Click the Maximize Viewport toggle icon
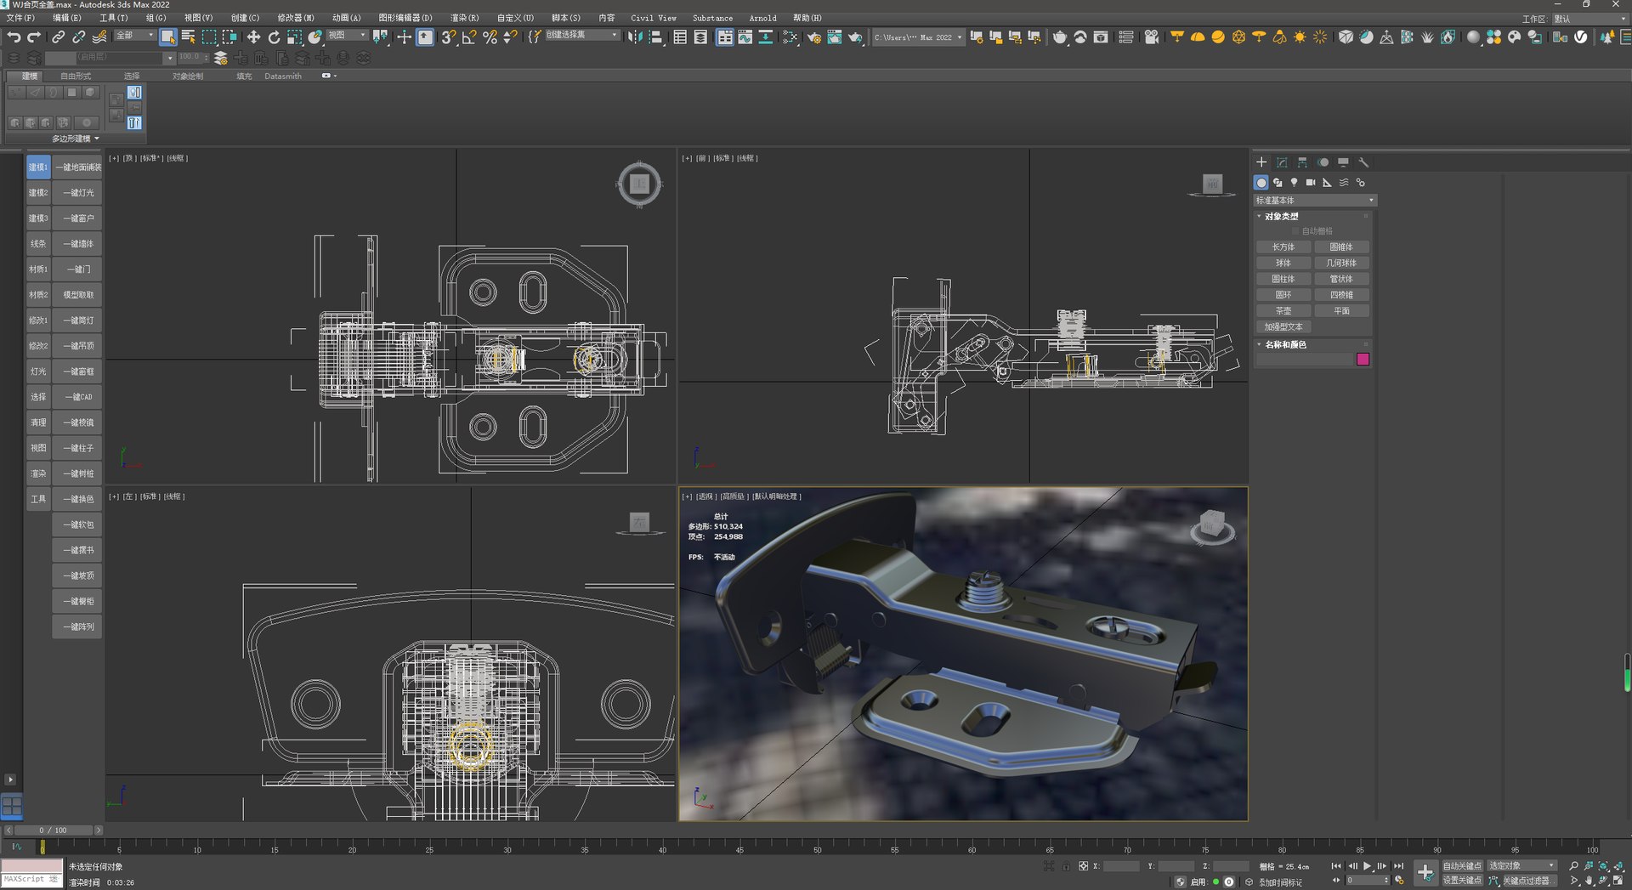This screenshot has width=1632, height=890. pos(1619,881)
